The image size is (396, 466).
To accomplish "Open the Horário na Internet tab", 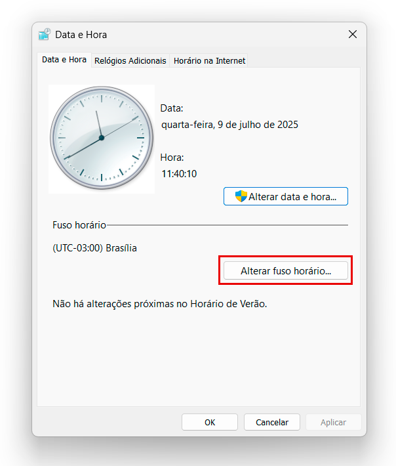I will tap(209, 60).
